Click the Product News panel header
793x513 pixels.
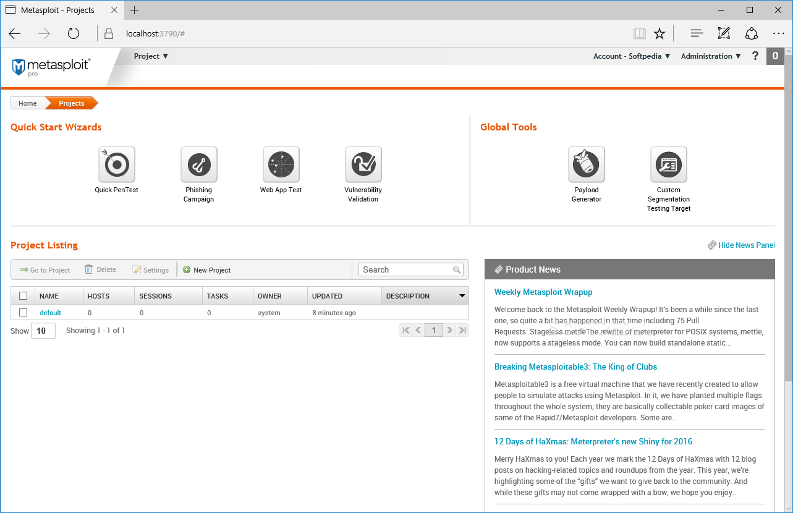629,269
